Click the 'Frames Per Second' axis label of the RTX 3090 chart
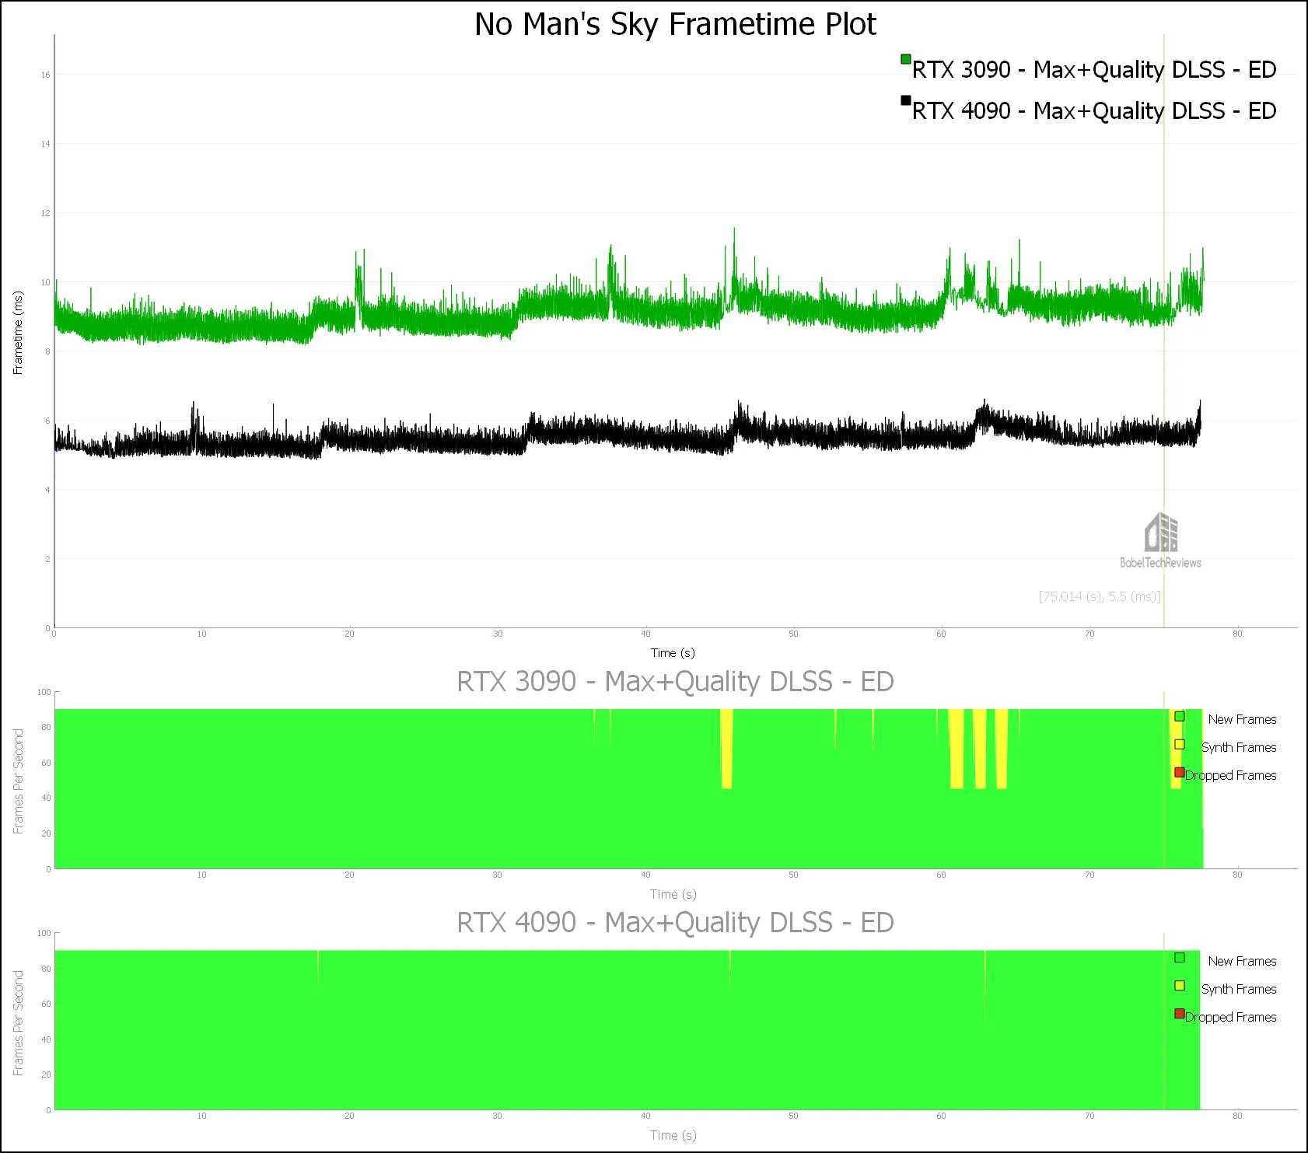This screenshot has height=1153, width=1308. tap(18, 781)
